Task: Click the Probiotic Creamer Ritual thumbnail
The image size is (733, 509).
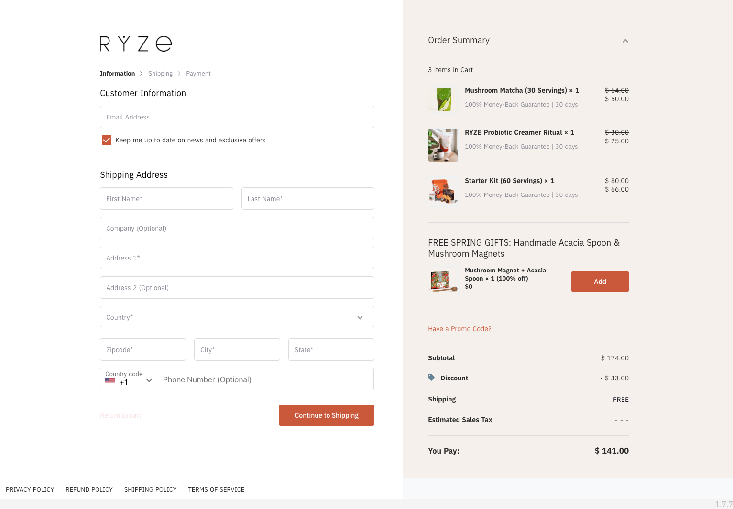Action: (x=443, y=145)
